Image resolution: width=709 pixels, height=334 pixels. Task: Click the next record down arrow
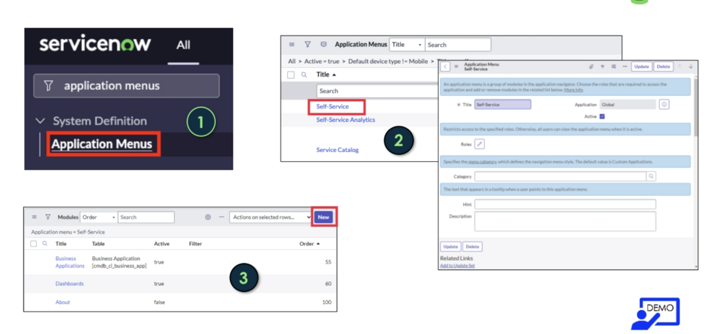[691, 66]
